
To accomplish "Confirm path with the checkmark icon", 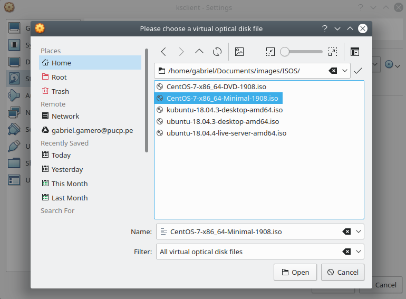I will 358,71.
